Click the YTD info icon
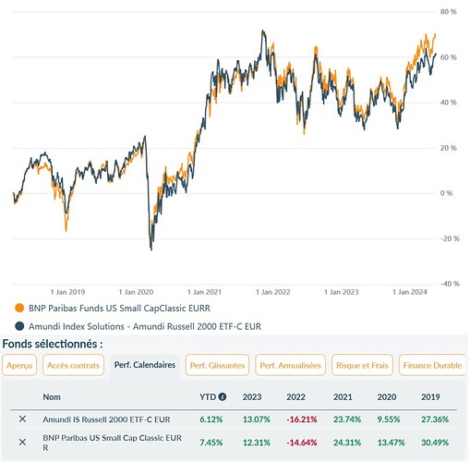The image size is (470, 462). [x=223, y=396]
